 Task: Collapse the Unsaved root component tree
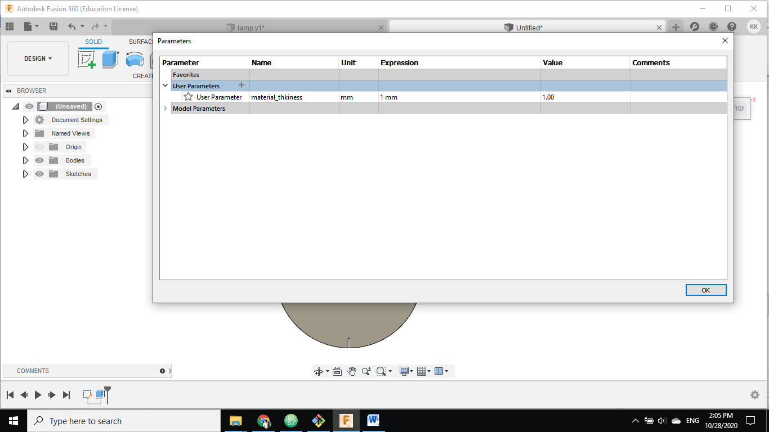(15, 106)
